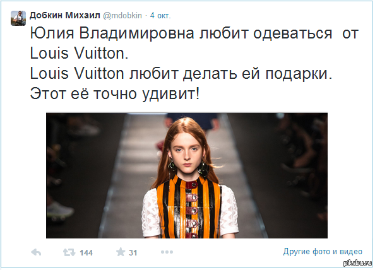Open the three-dot more options menu
375x270 pixels.
coord(167,252)
